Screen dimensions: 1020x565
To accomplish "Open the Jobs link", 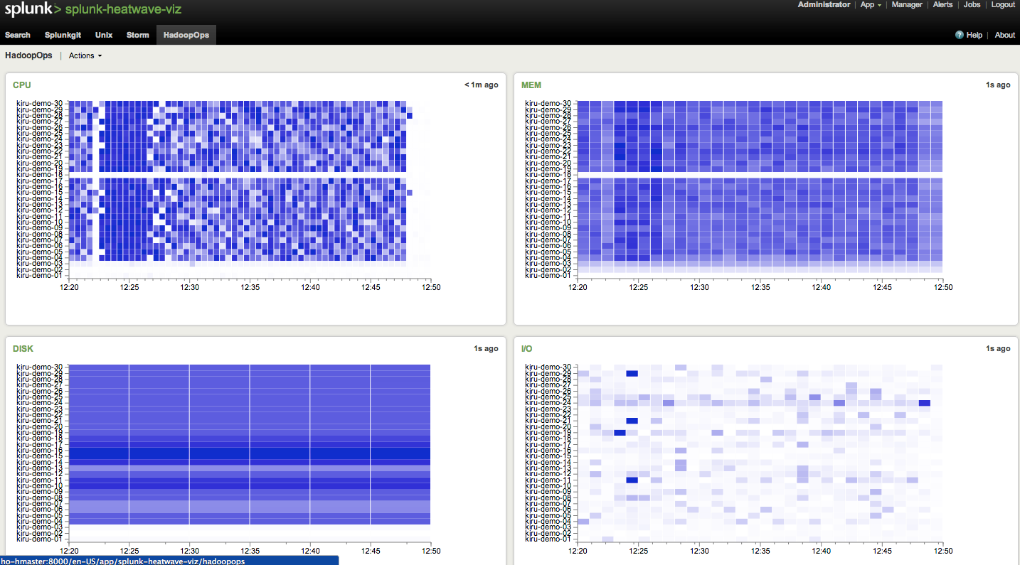I will coord(972,4).
